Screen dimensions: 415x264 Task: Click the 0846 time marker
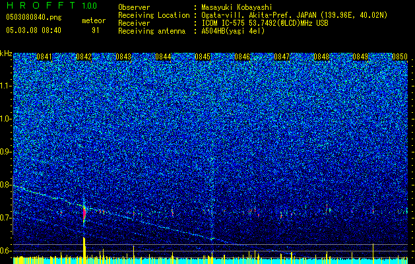(x=242, y=57)
